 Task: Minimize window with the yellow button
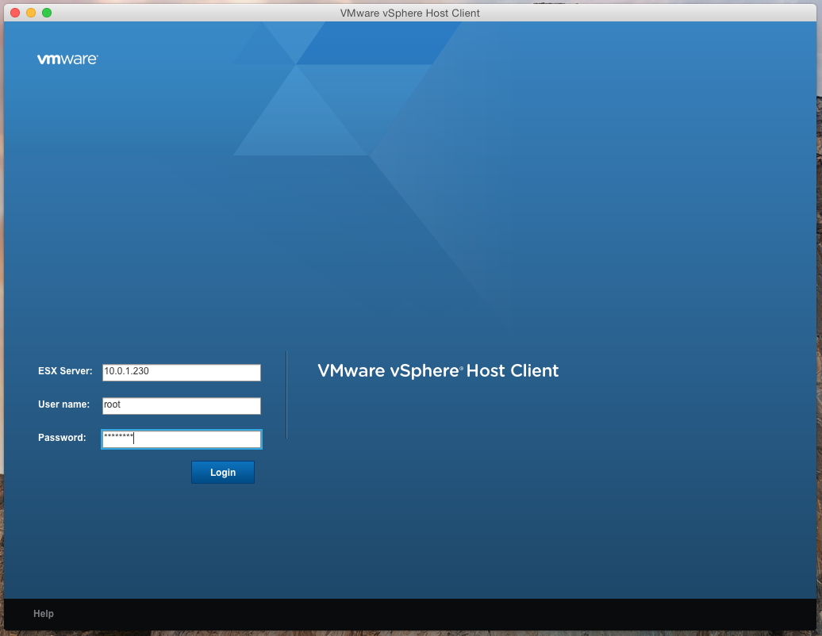point(31,13)
